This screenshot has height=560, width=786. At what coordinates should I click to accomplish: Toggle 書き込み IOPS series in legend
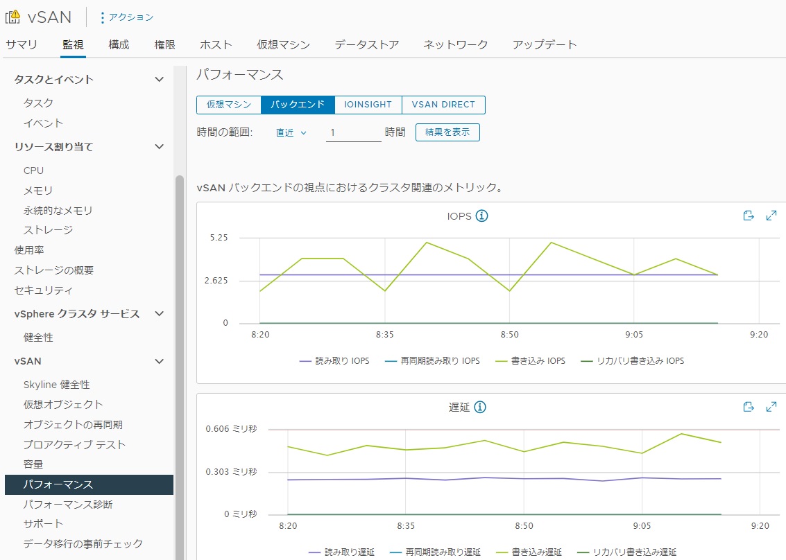[x=529, y=361]
